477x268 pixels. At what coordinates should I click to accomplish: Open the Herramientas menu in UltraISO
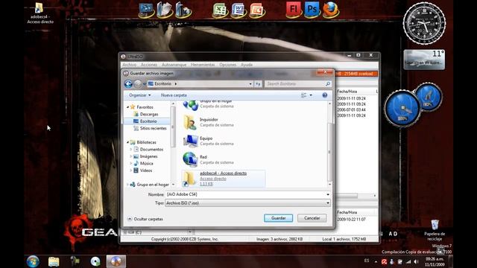203,65
